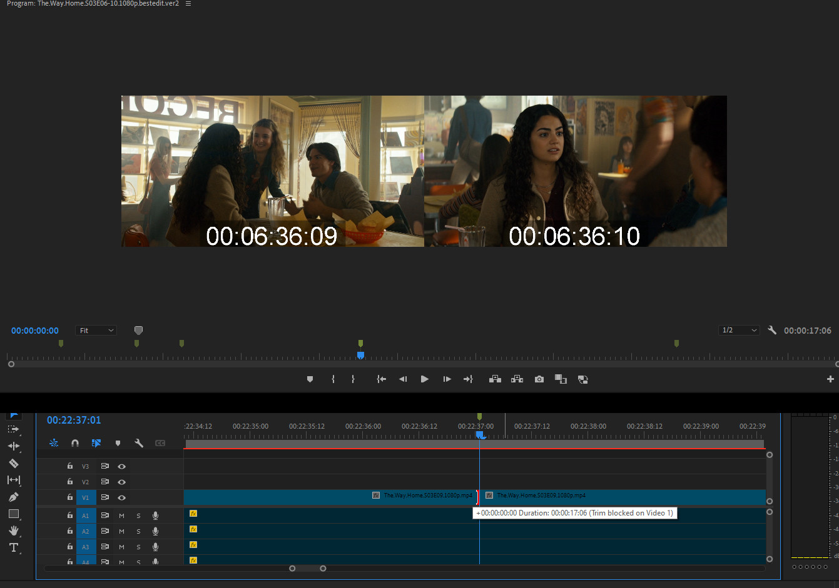Select the Track Select Forward tool
This screenshot has width=839, height=588.
(x=13, y=429)
